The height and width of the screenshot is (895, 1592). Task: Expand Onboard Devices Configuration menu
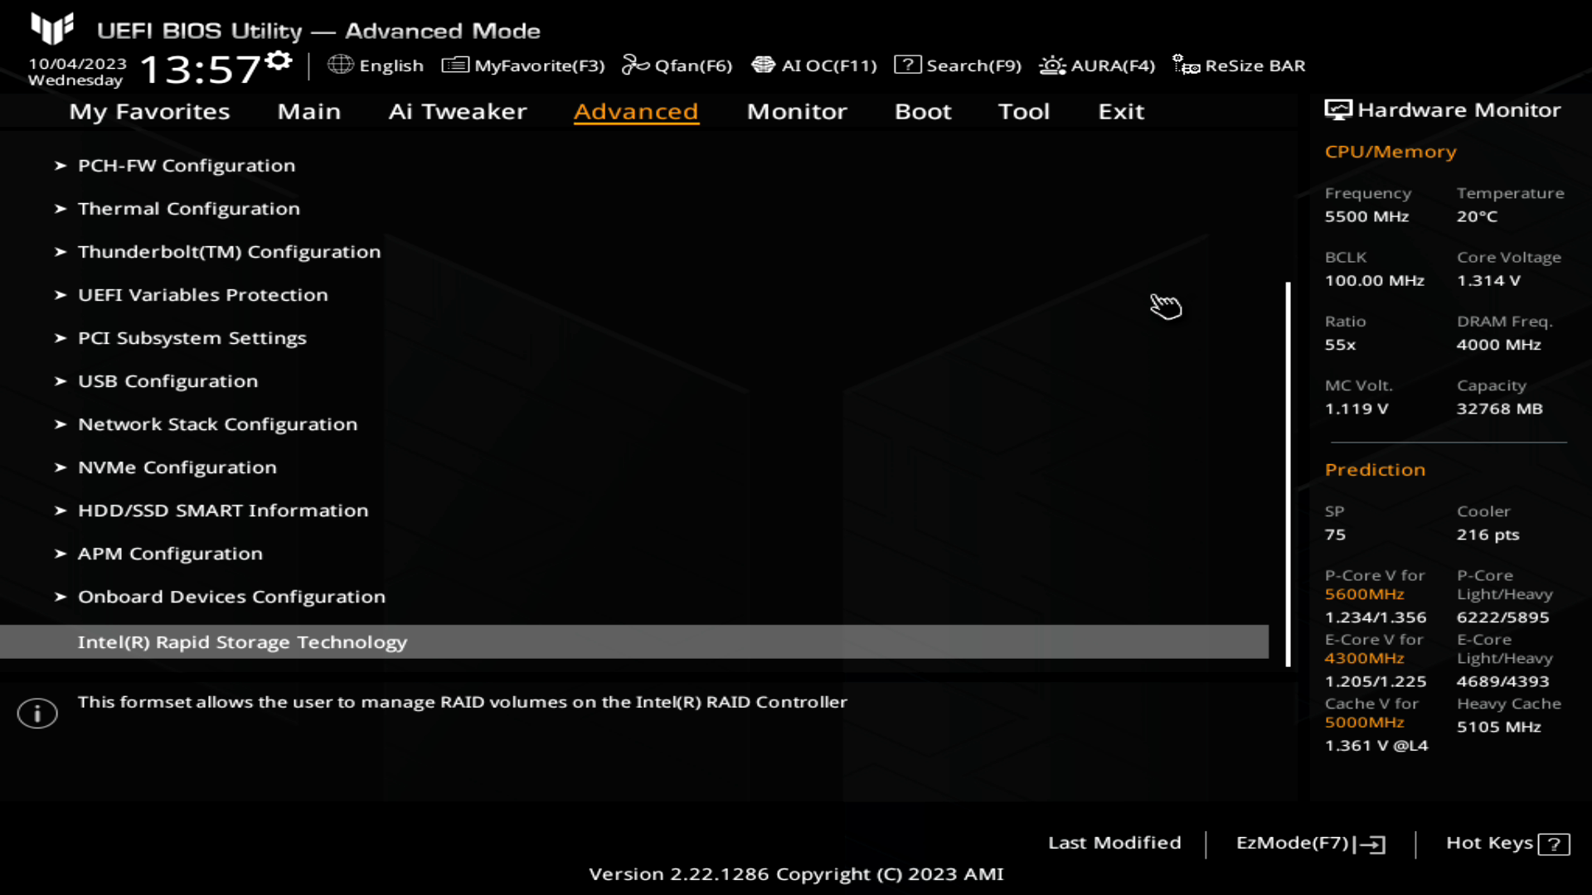click(232, 596)
